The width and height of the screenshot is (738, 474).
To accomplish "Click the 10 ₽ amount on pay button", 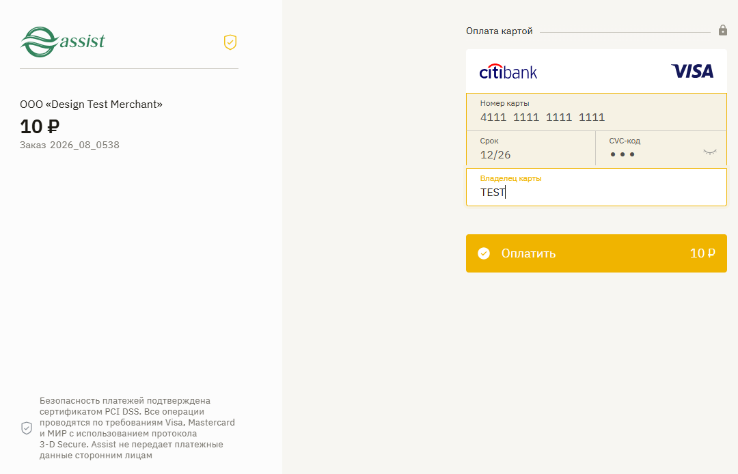I will coord(702,253).
